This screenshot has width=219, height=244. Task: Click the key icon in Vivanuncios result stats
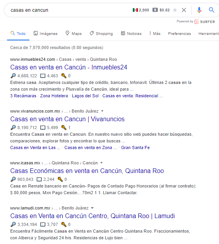coord(64,127)
